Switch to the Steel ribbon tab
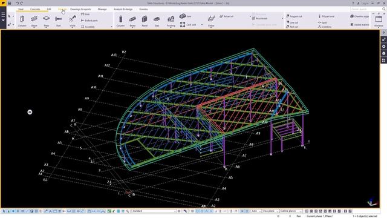 click(x=21, y=9)
